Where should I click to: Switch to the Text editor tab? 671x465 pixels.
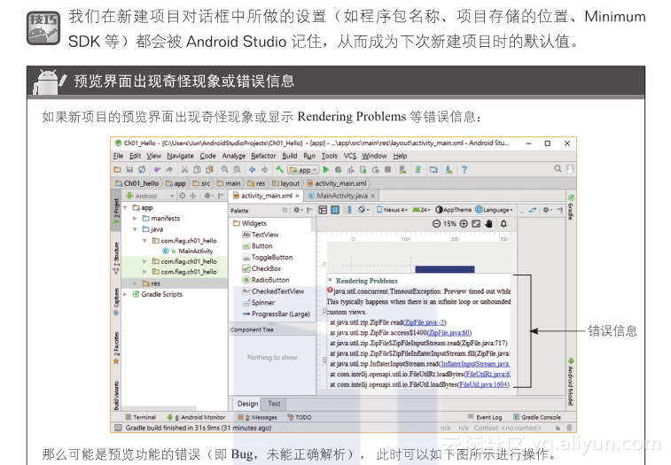(274, 404)
